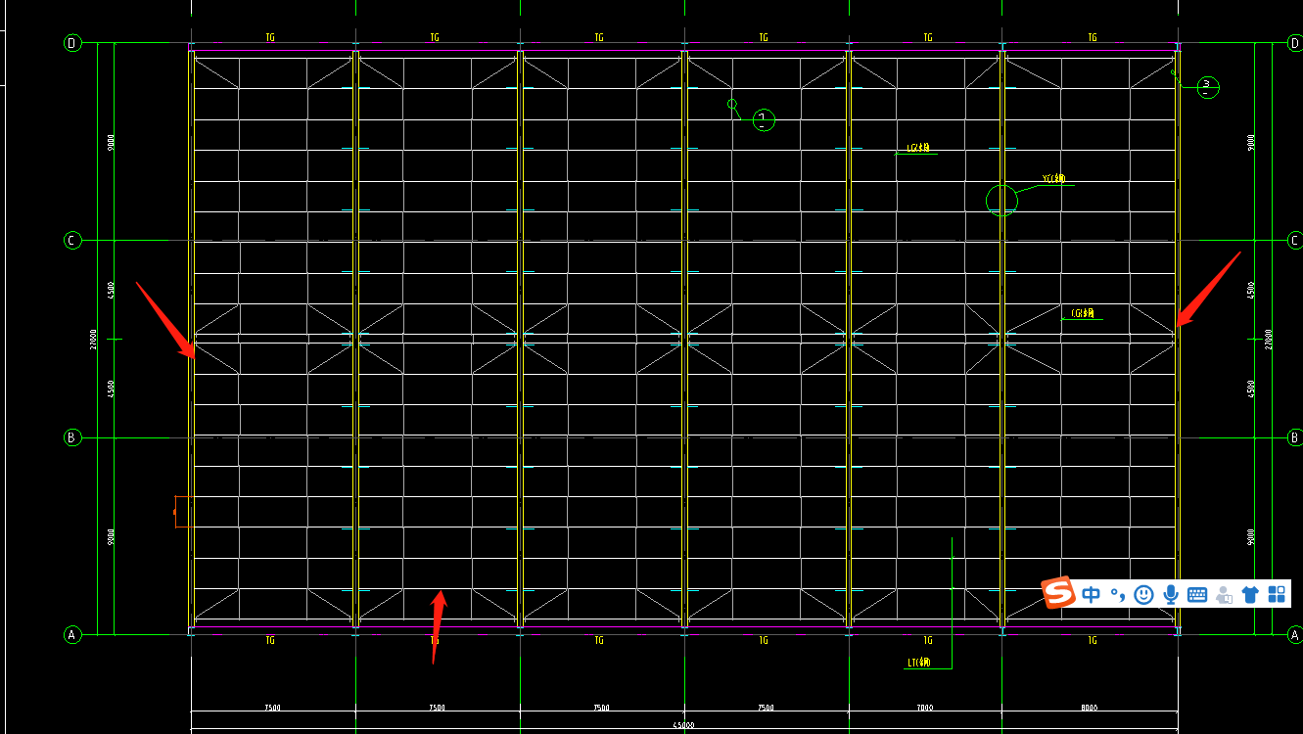This screenshot has width=1303, height=734.
Task: Click the 7000 span dimension text
Action: [925, 708]
